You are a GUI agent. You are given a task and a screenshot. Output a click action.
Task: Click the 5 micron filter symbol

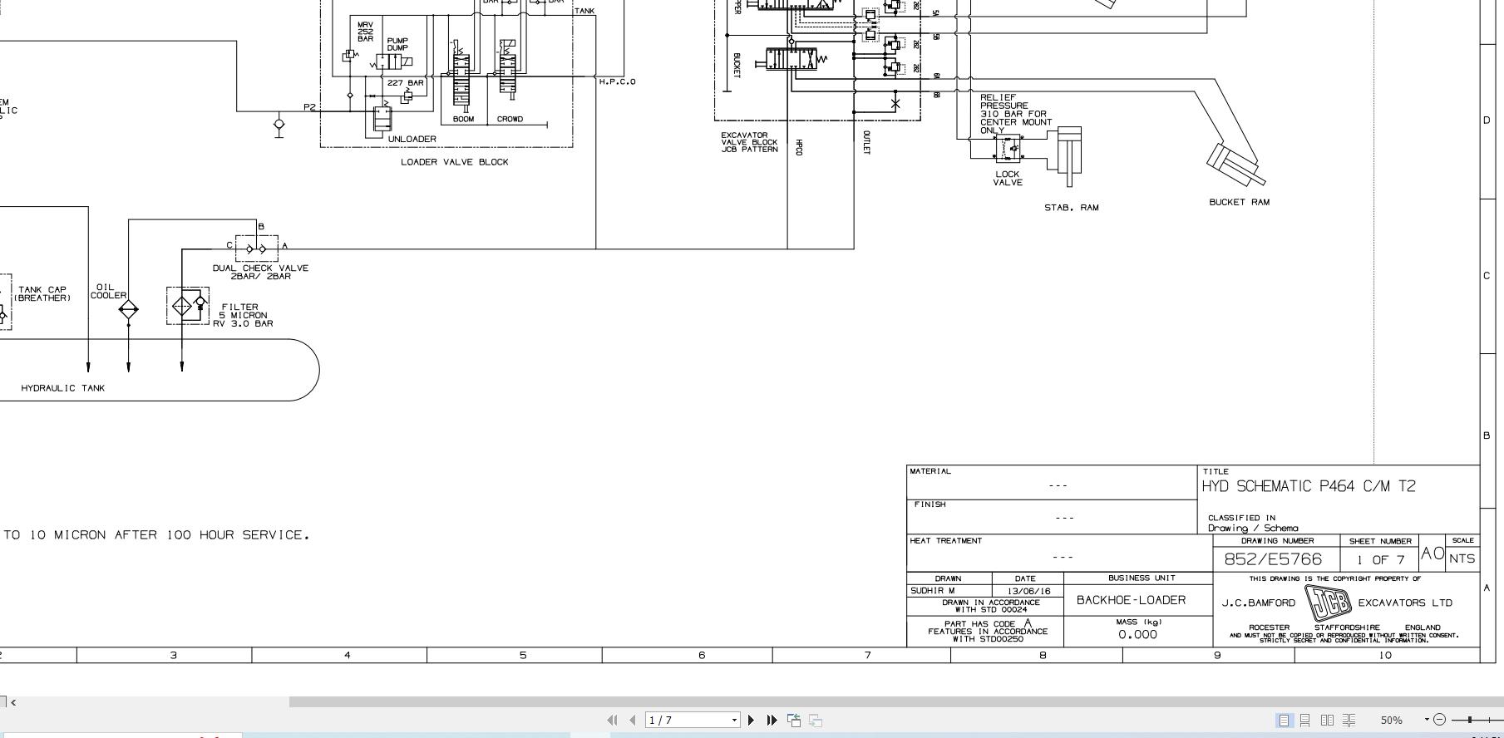[x=188, y=306]
